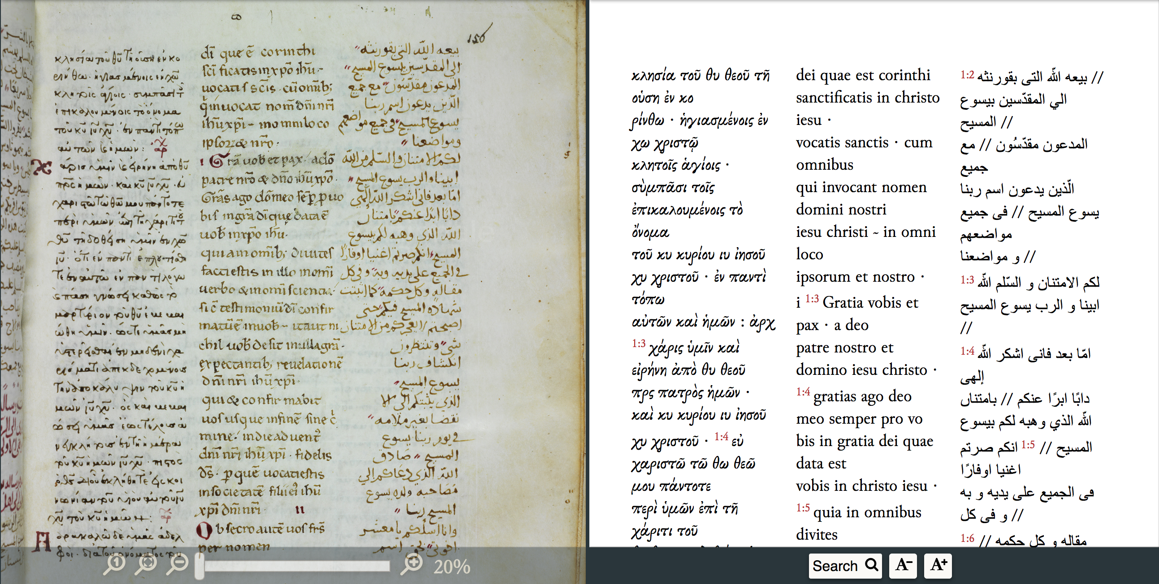
Task: Click the Arabic line 'الّذين يدعون اسم ربنا'
Action: [x=1017, y=189]
